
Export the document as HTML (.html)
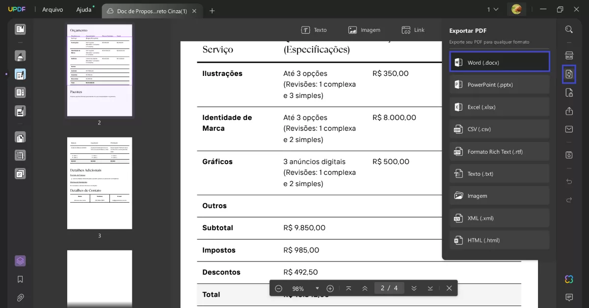[499, 240]
